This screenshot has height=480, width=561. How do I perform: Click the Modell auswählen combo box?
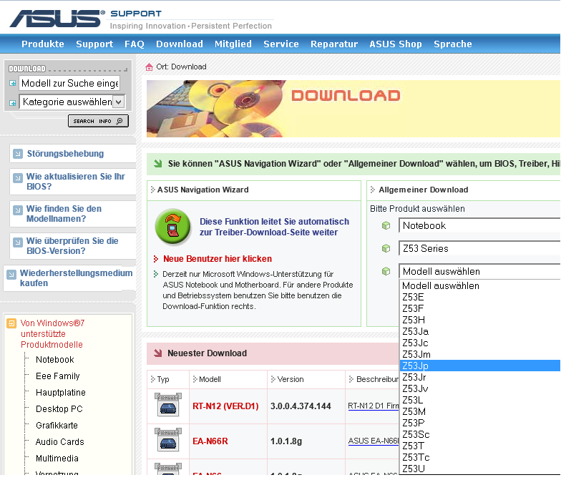pyautogui.click(x=479, y=272)
